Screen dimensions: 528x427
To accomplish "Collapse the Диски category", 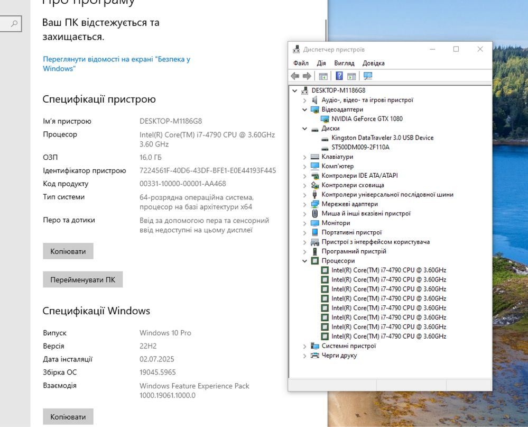I will (304, 129).
